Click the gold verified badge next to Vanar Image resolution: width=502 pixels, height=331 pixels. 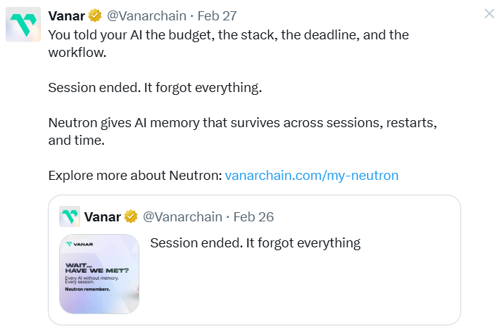94,15
